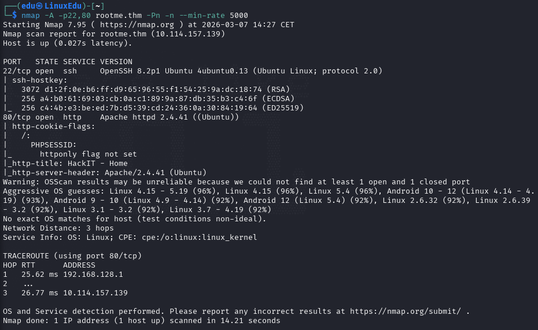Click the 'httponly flag not set' text
The height and width of the screenshot is (330, 538).
(x=88, y=154)
